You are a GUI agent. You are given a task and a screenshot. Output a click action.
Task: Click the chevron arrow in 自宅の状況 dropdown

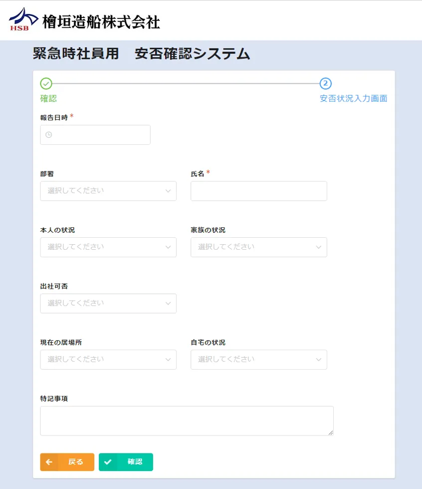point(318,360)
